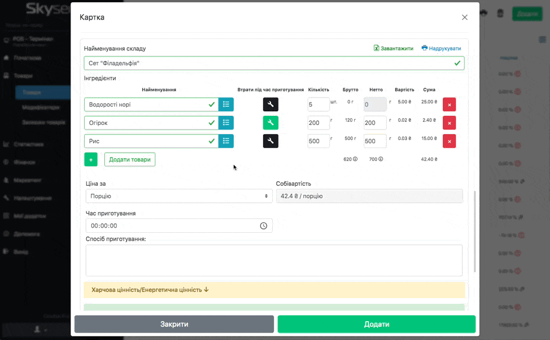Open list icon next to Водорості норі

(226, 104)
